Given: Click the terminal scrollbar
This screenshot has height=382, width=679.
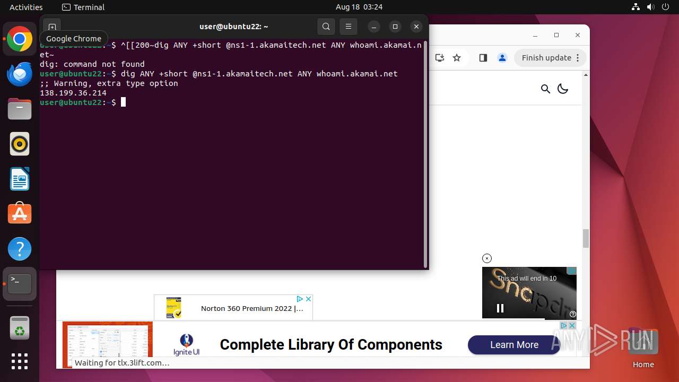Looking at the screenshot, I should 425,155.
